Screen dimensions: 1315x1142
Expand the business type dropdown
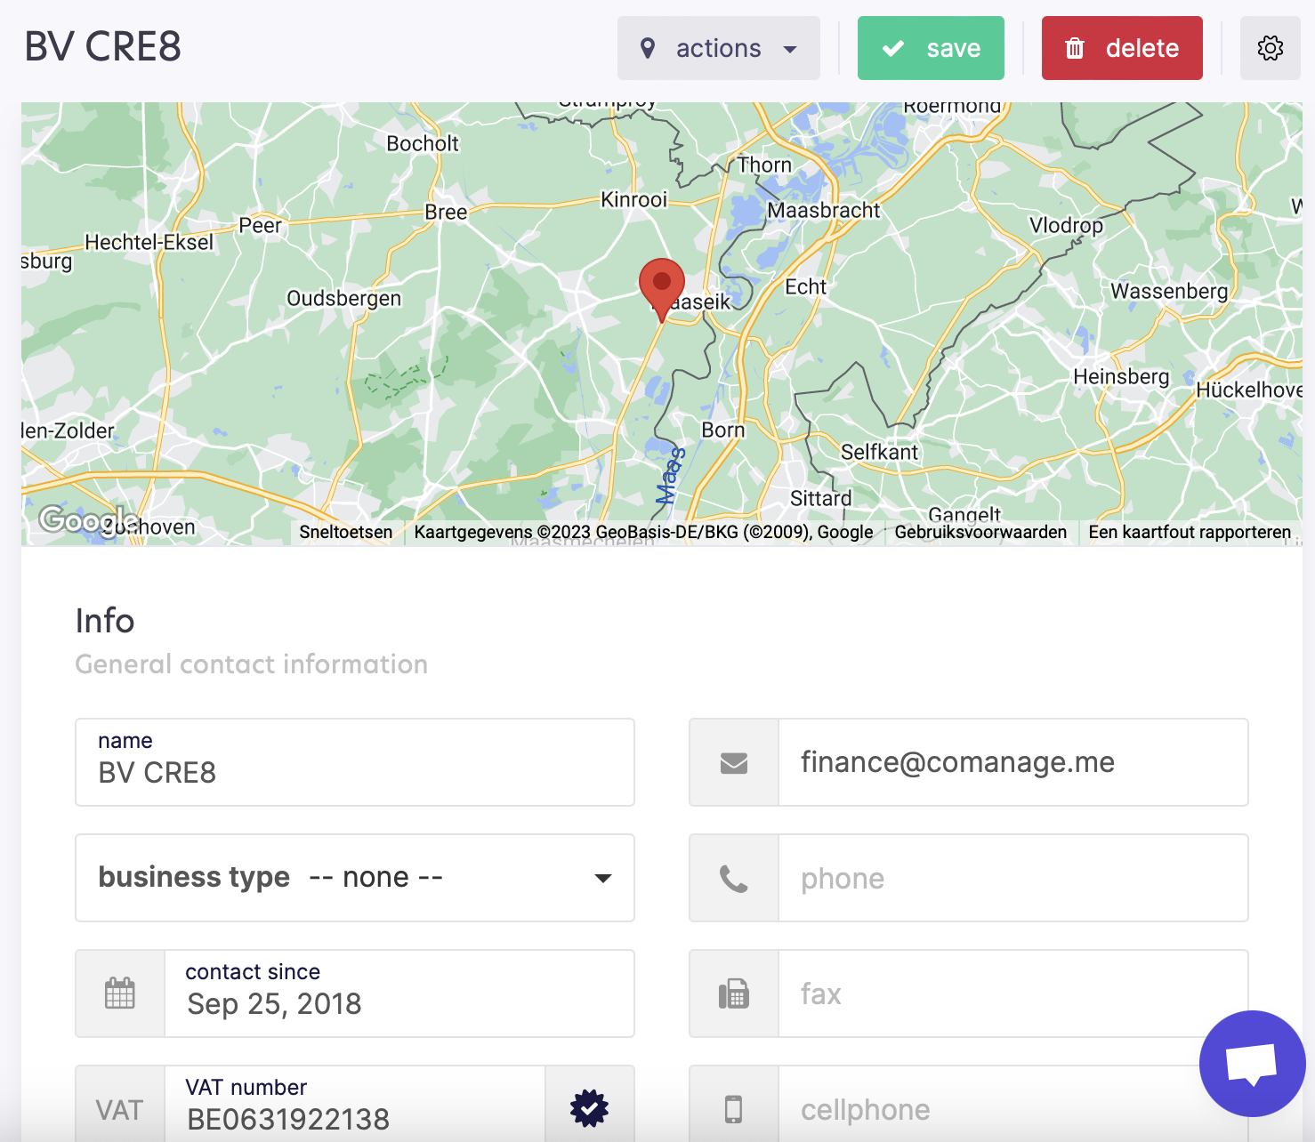[355, 878]
